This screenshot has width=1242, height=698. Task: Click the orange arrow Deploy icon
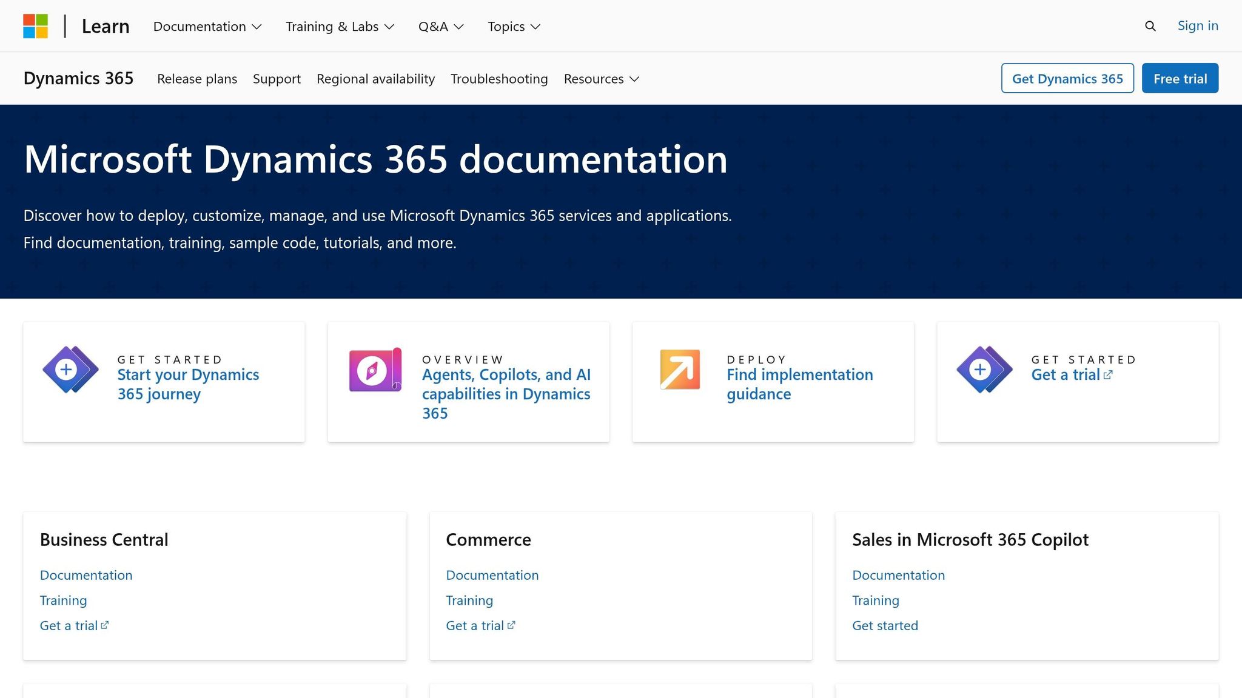[x=680, y=370]
